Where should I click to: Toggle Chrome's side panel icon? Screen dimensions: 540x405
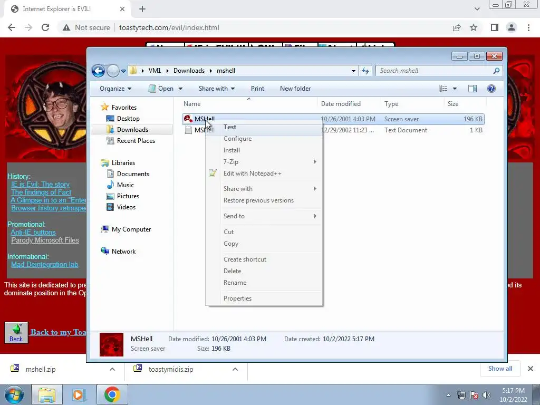pyautogui.click(x=495, y=27)
